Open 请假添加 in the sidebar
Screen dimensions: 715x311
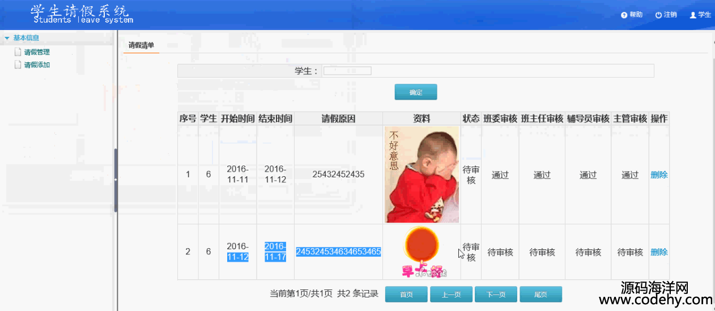[37, 65]
